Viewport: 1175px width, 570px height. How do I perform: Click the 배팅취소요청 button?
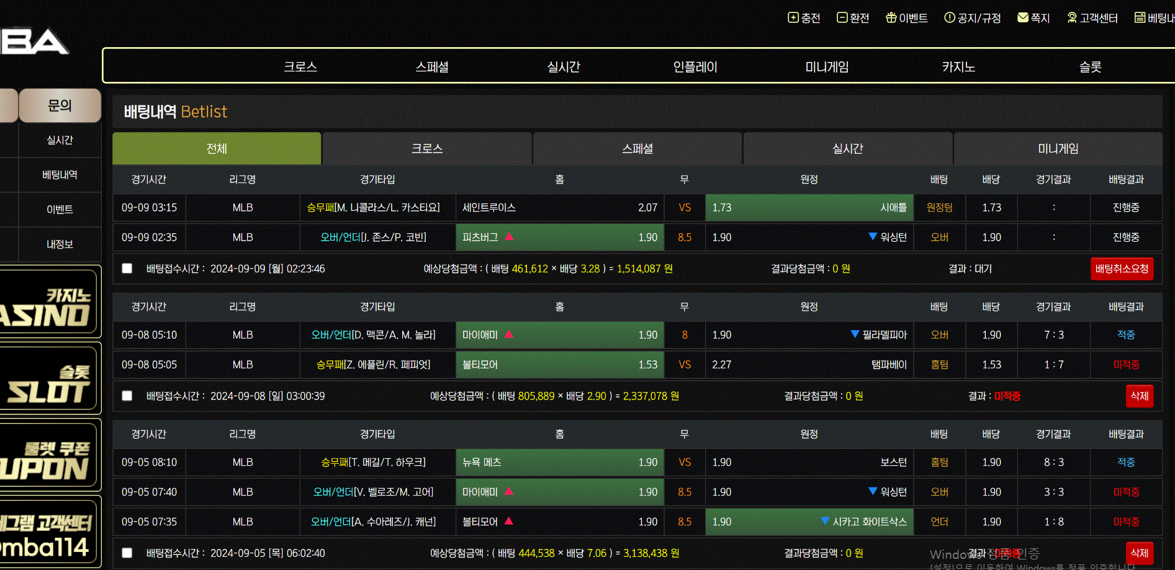(1122, 269)
